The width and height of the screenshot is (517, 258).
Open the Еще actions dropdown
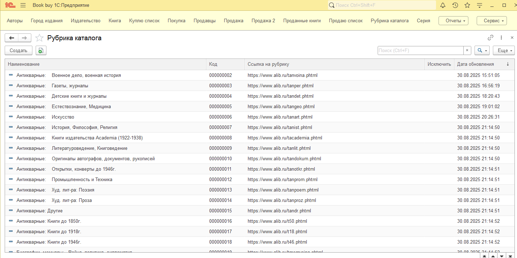point(503,51)
